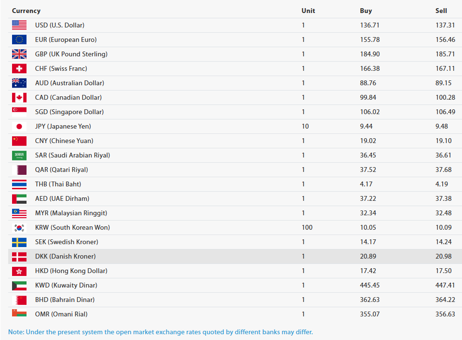Select the Kuwait flag icon
The image size is (462, 340).
click(19, 285)
